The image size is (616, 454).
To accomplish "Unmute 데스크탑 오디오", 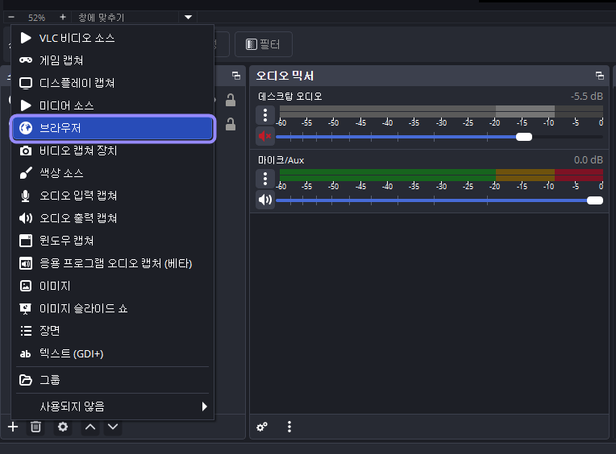I will click(x=265, y=136).
